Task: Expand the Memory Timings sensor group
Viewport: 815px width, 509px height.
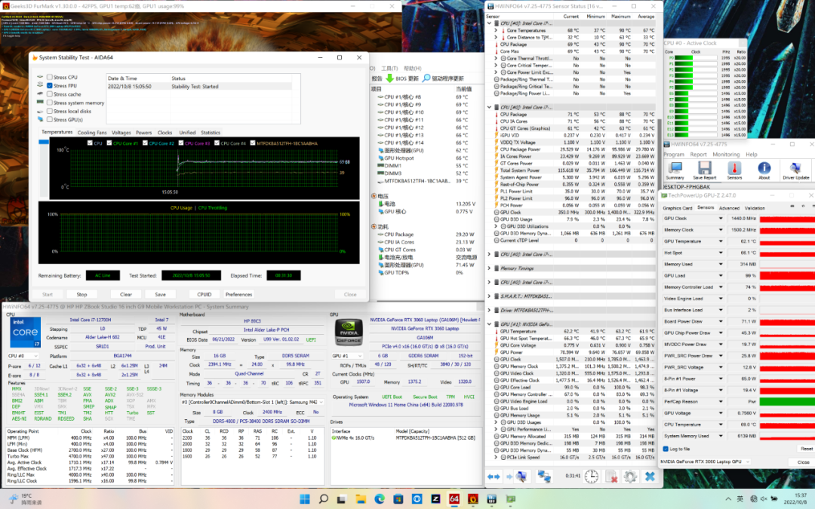Action: pos(489,268)
